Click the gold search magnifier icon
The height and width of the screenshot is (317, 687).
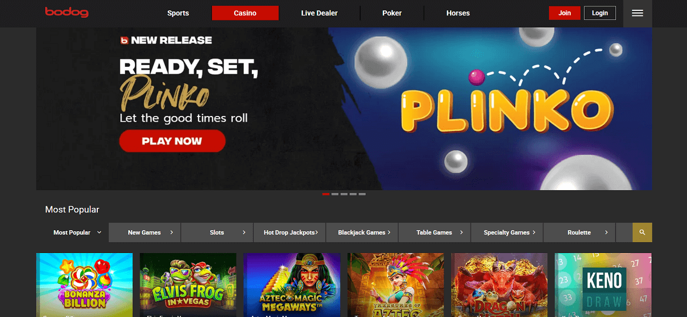click(642, 232)
